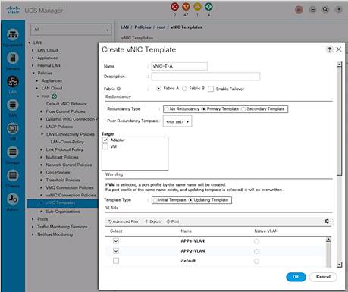Select Initial Template type

[x=155, y=200]
